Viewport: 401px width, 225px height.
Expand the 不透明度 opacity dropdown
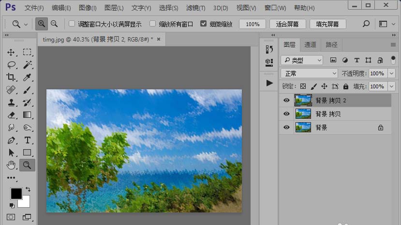(391, 73)
